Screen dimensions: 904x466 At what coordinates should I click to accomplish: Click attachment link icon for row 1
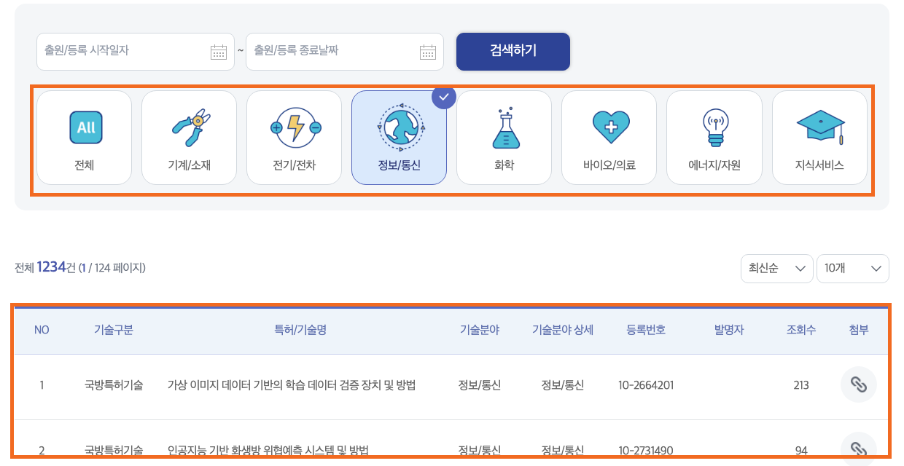[859, 384]
